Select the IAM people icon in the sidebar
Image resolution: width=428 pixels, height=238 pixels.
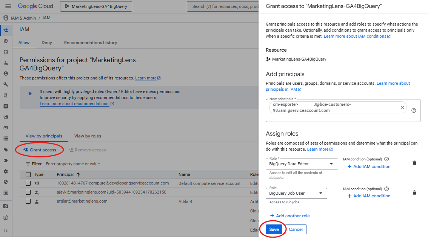point(5,29)
